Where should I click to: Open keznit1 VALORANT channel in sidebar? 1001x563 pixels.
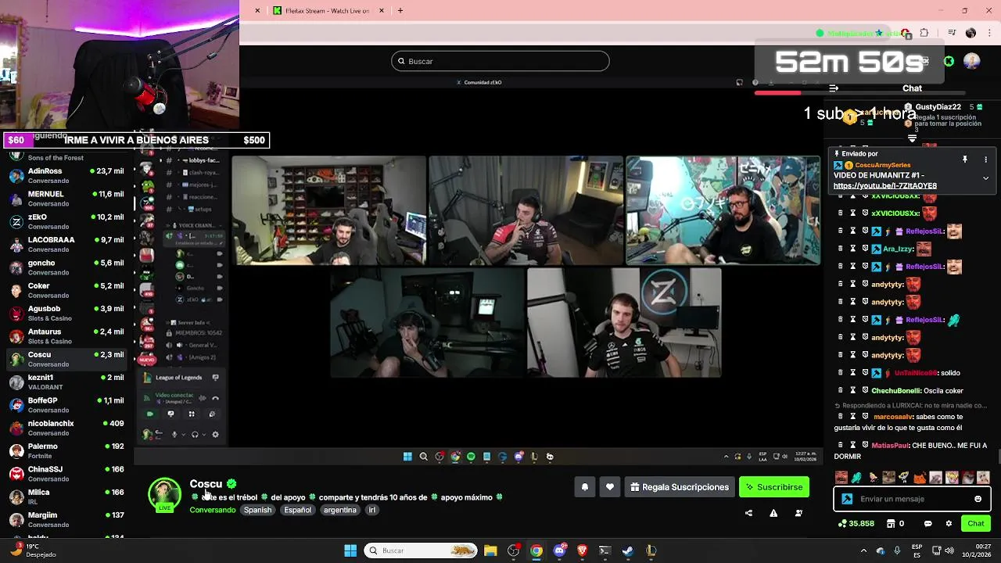(66, 382)
